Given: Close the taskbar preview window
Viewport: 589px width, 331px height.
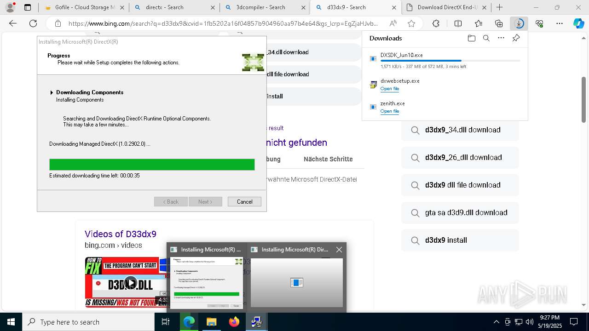Looking at the screenshot, I should point(339,250).
